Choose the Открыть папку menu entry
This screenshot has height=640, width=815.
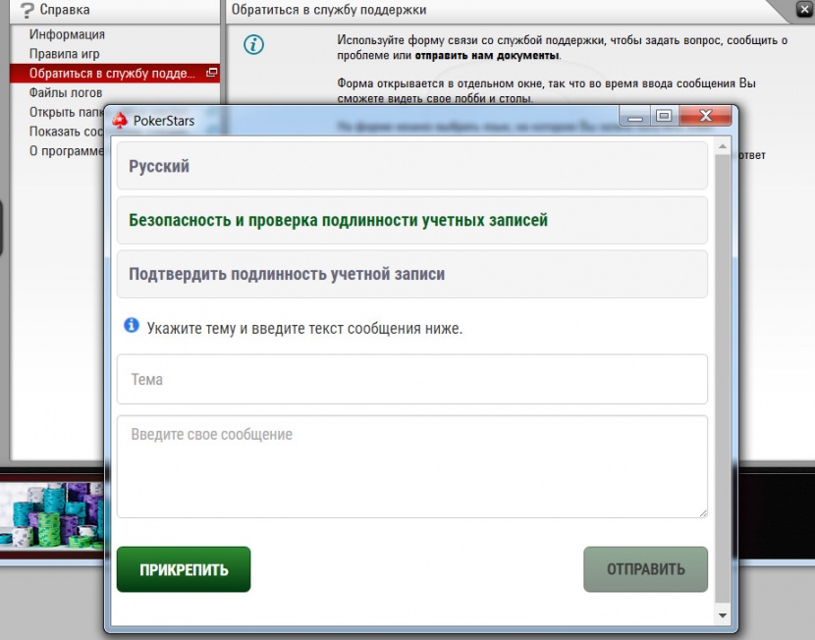click(x=67, y=112)
